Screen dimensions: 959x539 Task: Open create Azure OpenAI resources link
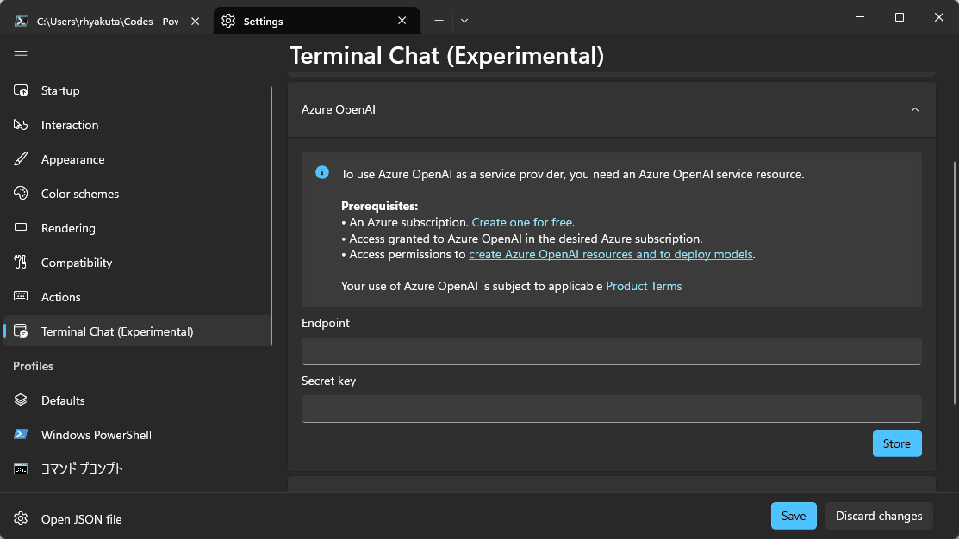610,254
